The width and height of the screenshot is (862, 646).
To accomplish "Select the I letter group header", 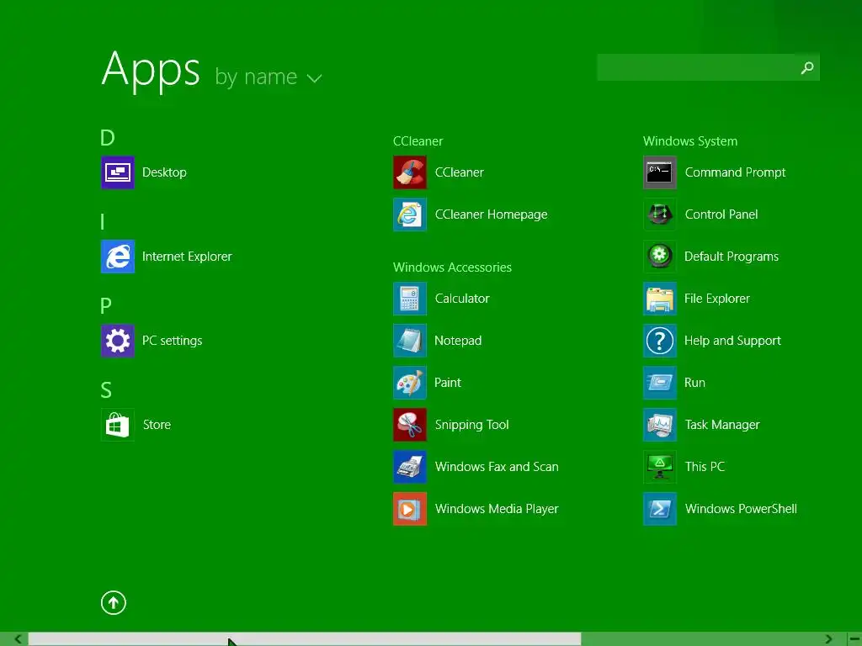I will (103, 222).
